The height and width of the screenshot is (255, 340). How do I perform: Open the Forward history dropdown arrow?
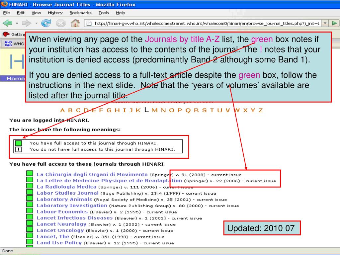point(36,23)
